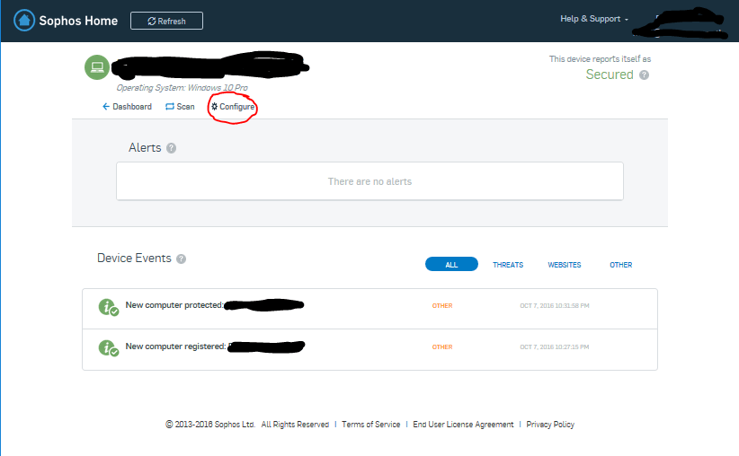Open the Configure settings link
739x456 pixels.
click(x=233, y=107)
